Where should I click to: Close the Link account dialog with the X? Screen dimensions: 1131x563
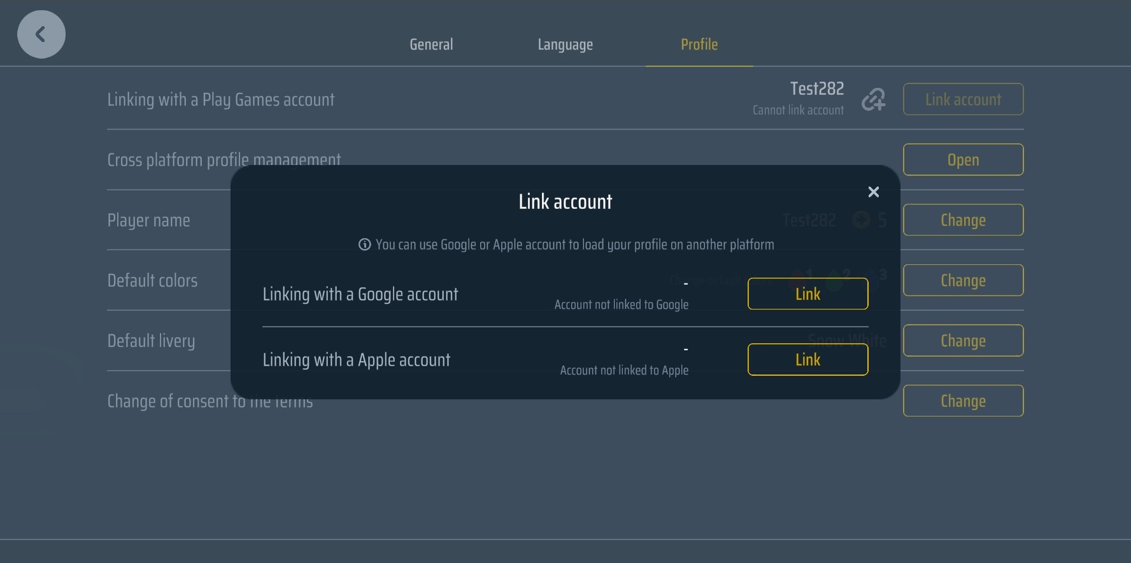(x=873, y=192)
